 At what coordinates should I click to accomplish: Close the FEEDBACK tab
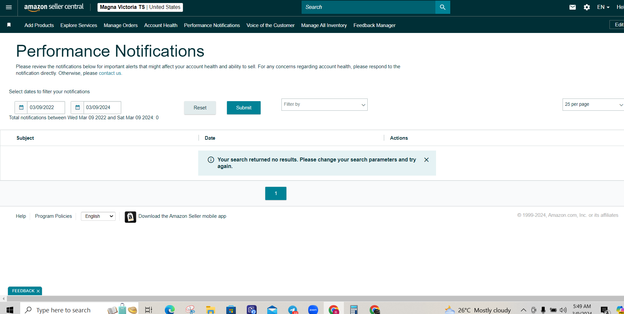(x=38, y=291)
